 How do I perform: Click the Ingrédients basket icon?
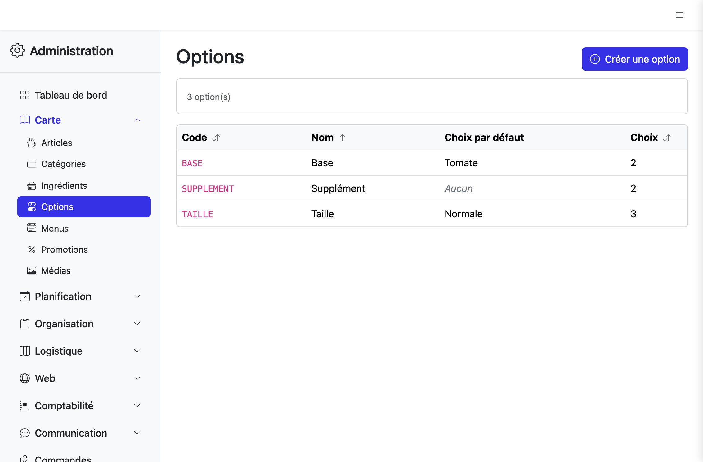[x=32, y=186]
